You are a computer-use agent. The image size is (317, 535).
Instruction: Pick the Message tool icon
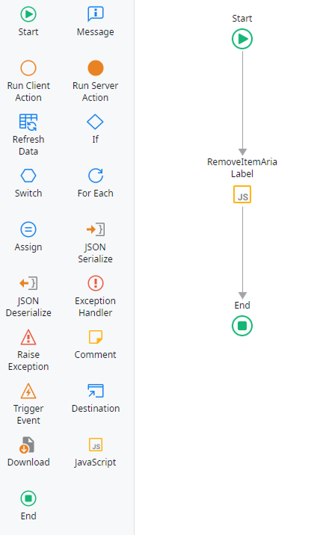[x=96, y=14]
